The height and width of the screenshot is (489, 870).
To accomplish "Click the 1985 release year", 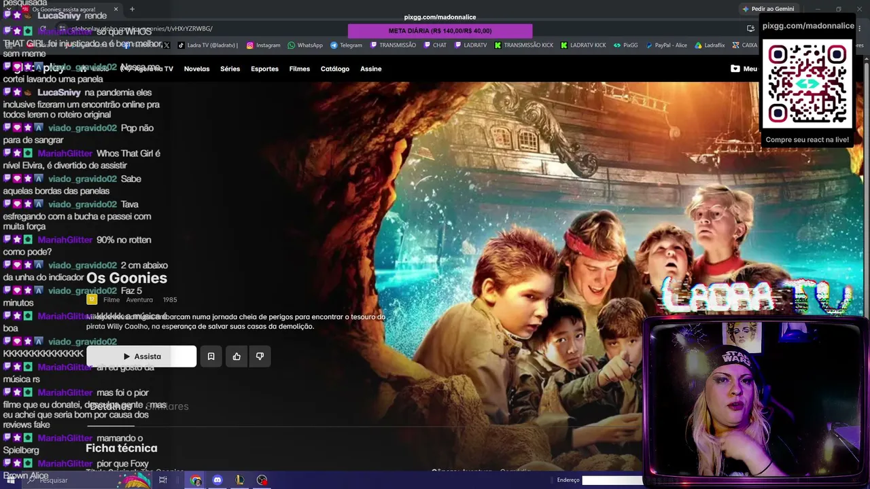I will point(170,300).
